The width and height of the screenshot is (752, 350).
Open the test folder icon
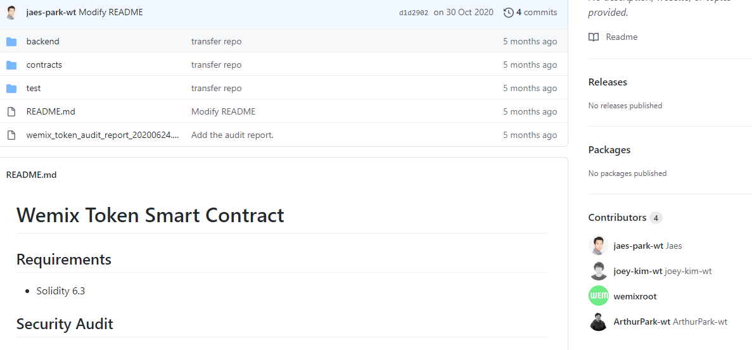click(11, 89)
